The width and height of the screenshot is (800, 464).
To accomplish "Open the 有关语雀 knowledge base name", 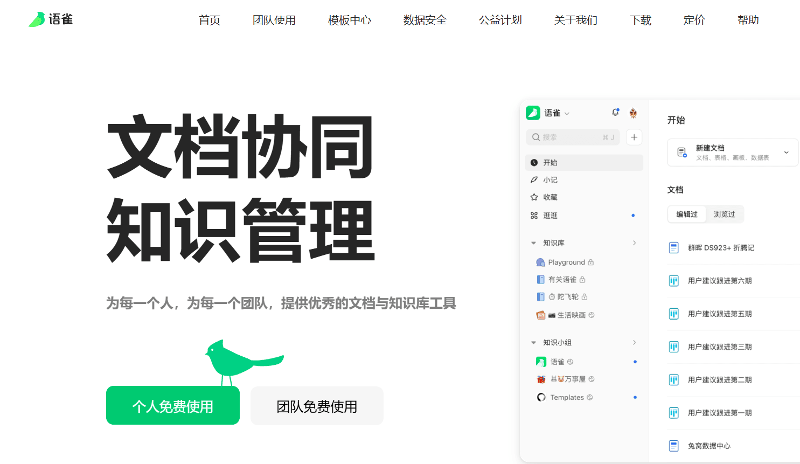I will 562,280.
